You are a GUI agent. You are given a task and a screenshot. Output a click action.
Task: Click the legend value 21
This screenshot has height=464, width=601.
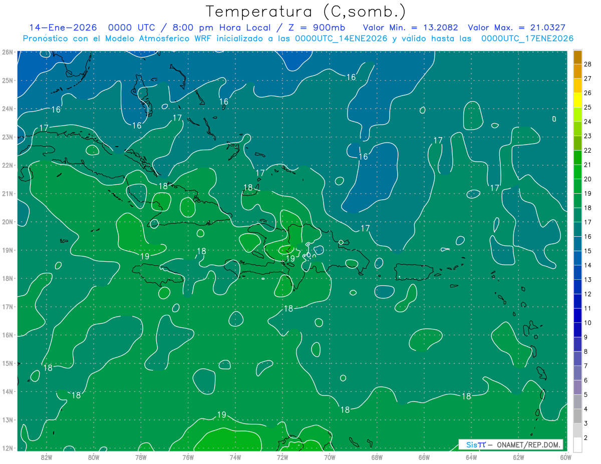(x=587, y=165)
